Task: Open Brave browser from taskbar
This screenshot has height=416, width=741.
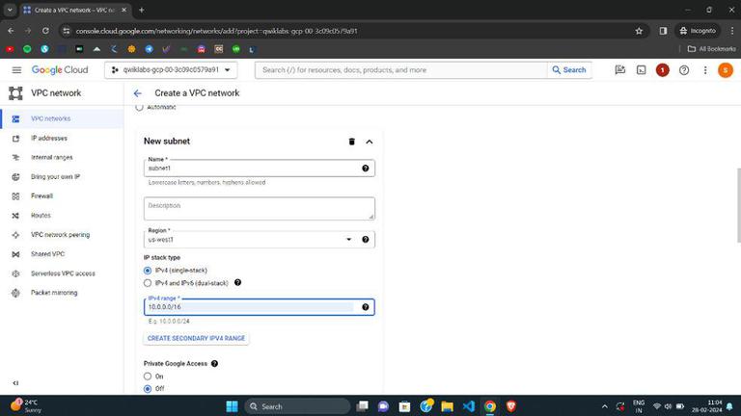Action: click(510, 406)
